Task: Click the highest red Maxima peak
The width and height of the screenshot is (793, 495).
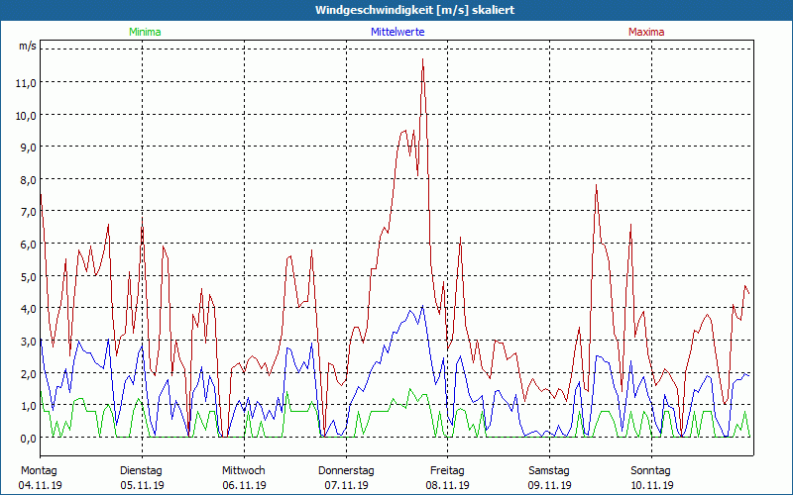Action: pos(423,59)
